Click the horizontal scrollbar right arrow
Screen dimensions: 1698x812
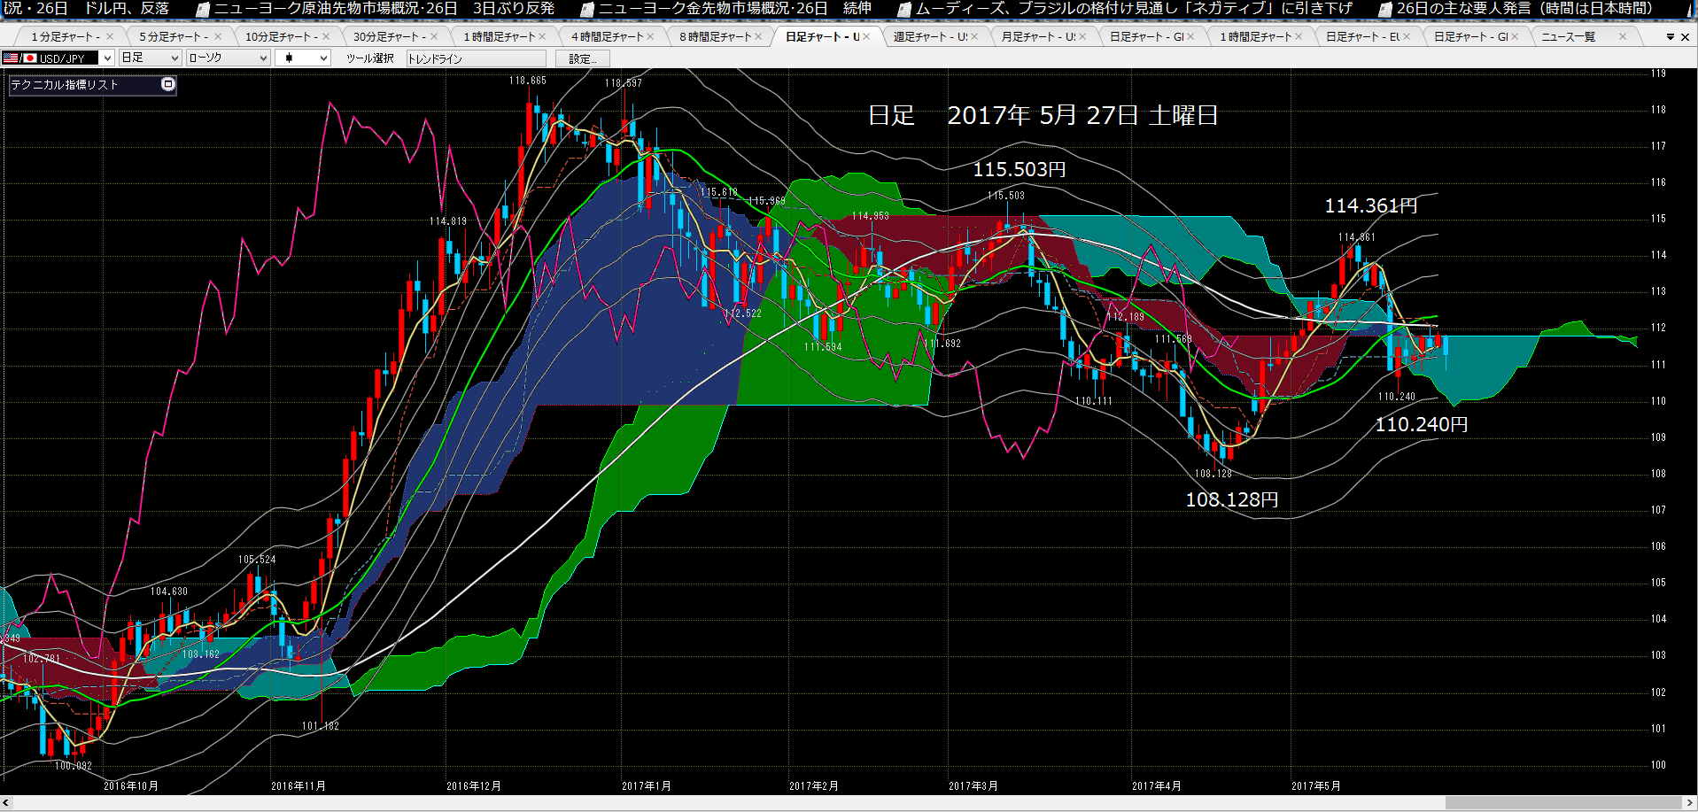[x=1691, y=803]
